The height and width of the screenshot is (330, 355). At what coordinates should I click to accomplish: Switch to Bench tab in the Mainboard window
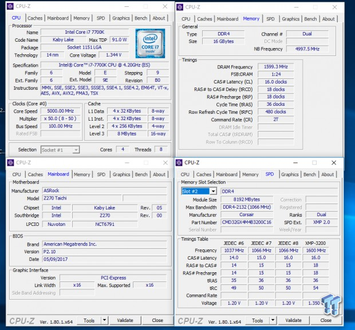pos(141,174)
